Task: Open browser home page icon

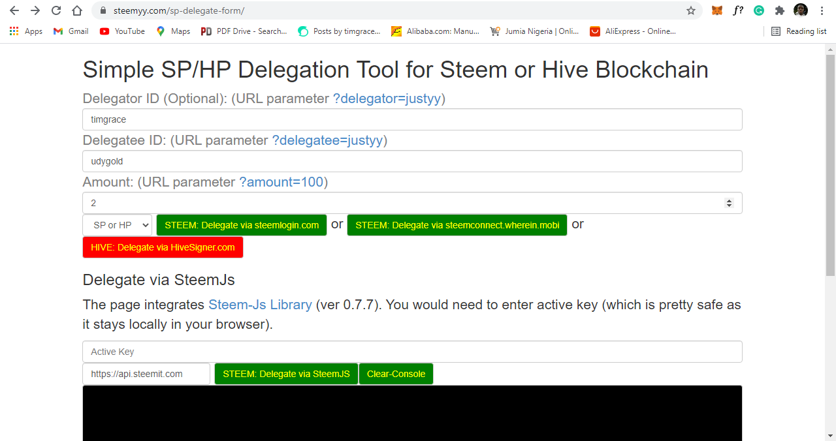Action: point(77,10)
